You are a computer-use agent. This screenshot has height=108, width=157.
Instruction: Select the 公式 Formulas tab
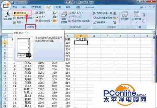tap(48, 7)
